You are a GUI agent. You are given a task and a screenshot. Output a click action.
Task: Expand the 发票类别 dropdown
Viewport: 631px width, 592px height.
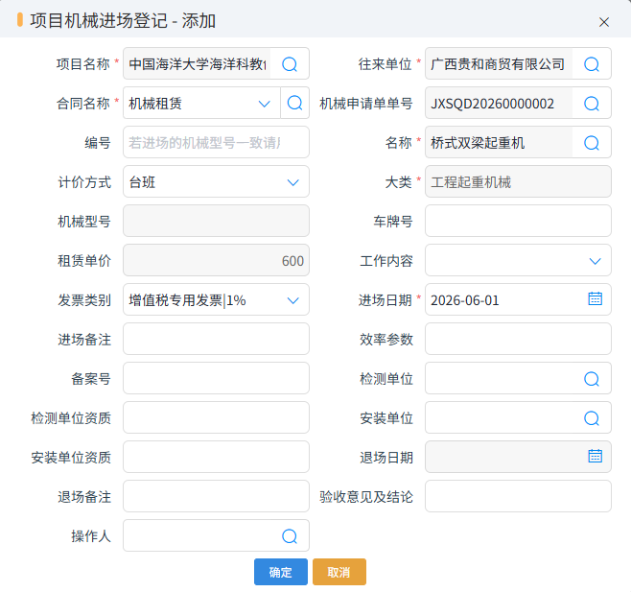point(293,300)
